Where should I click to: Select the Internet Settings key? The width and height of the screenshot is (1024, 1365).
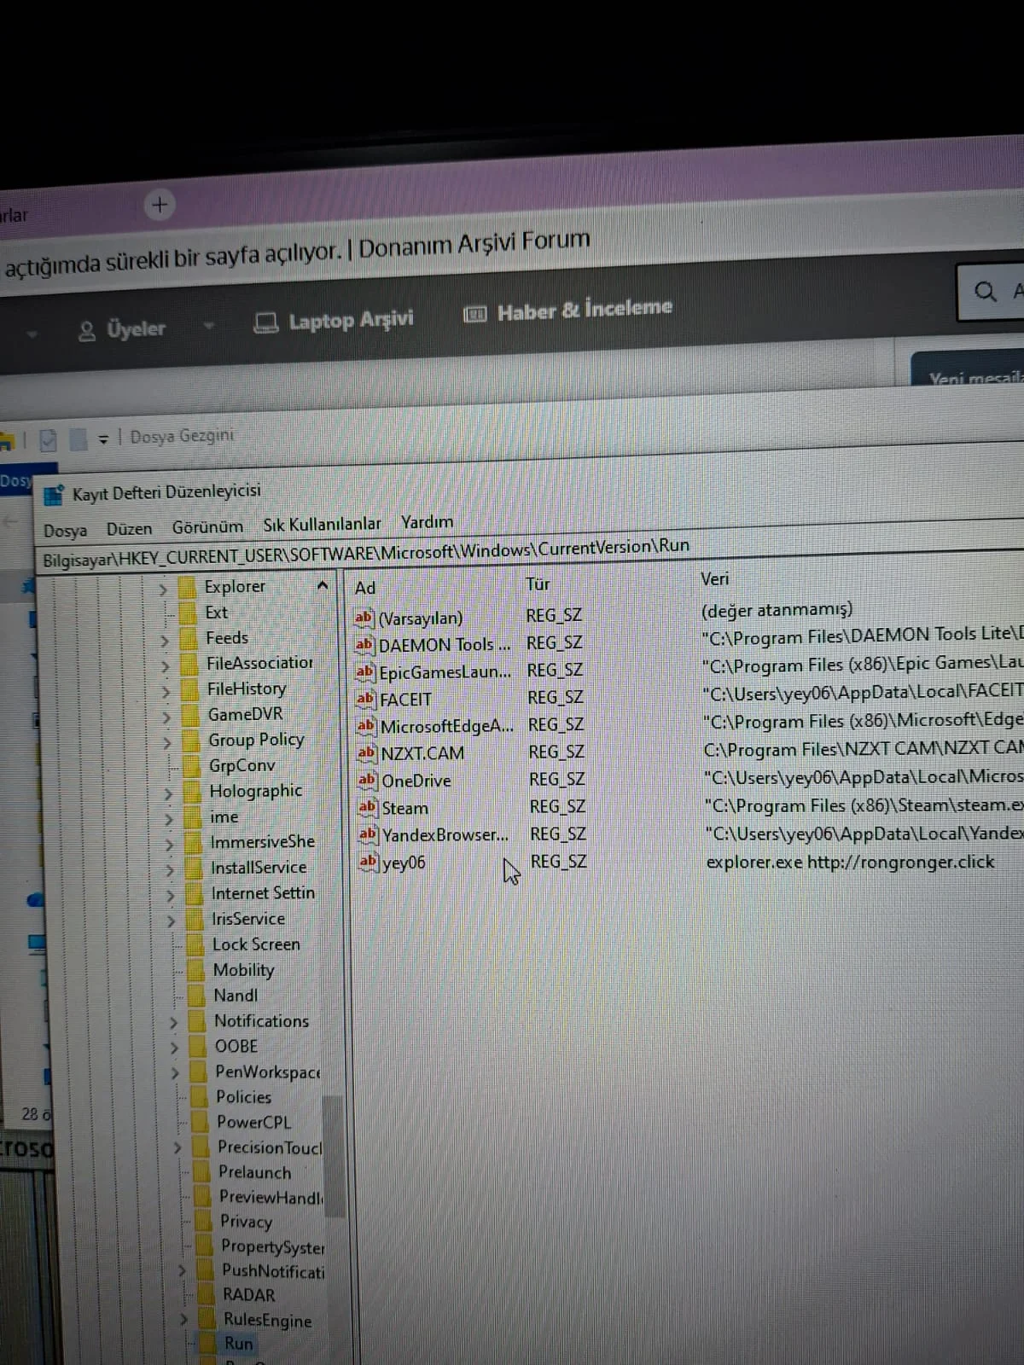coord(263,893)
